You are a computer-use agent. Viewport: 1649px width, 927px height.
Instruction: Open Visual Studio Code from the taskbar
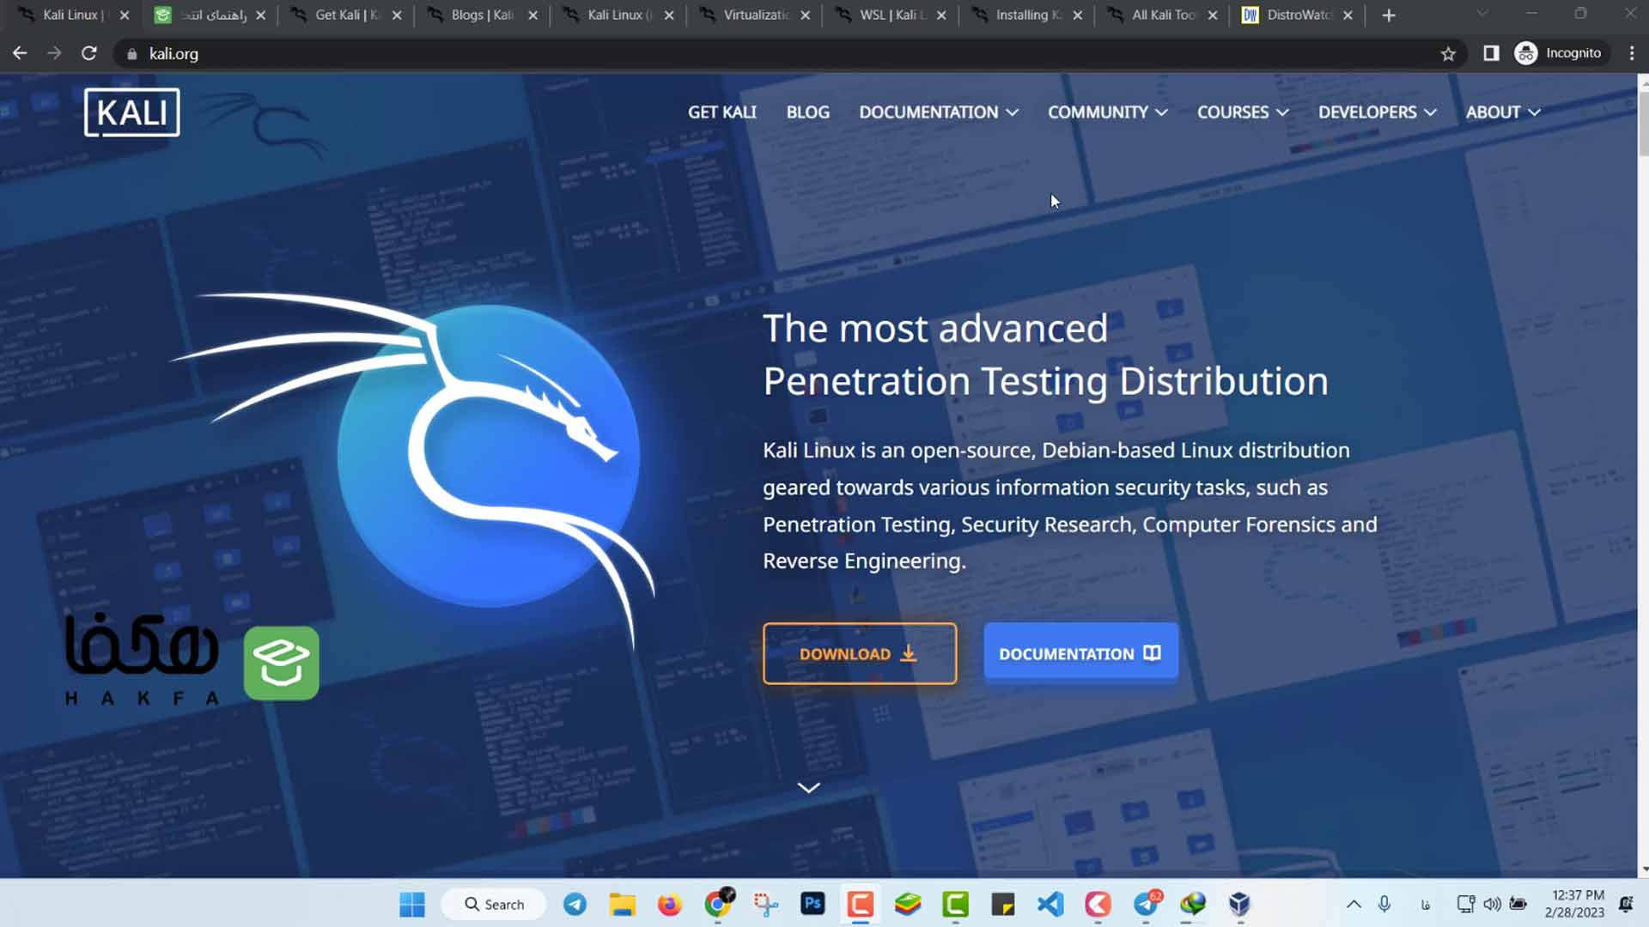pyautogui.click(x=1050, y=904)
